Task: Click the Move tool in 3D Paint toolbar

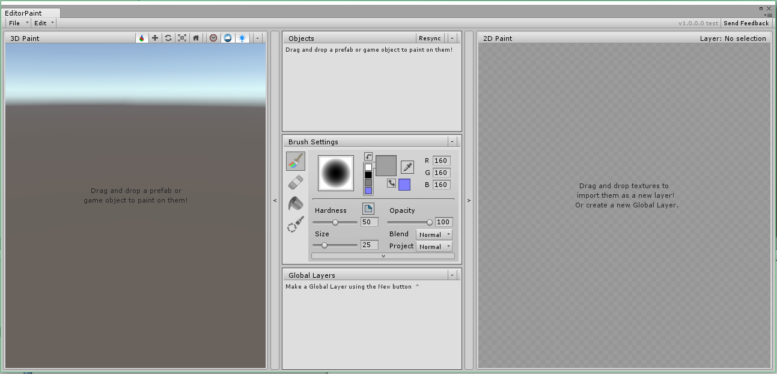Action: (154, 37)
